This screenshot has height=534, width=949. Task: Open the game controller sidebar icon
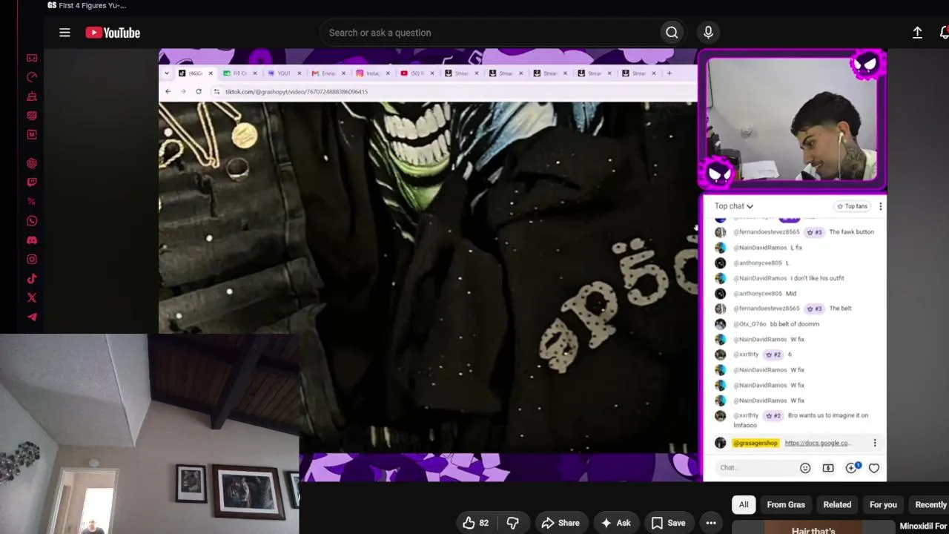point(32,58)
